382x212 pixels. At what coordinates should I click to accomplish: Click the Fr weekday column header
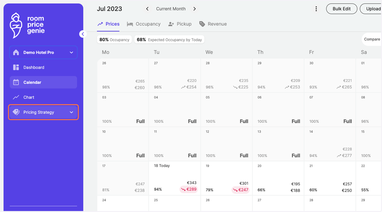(x=311, y=52)
